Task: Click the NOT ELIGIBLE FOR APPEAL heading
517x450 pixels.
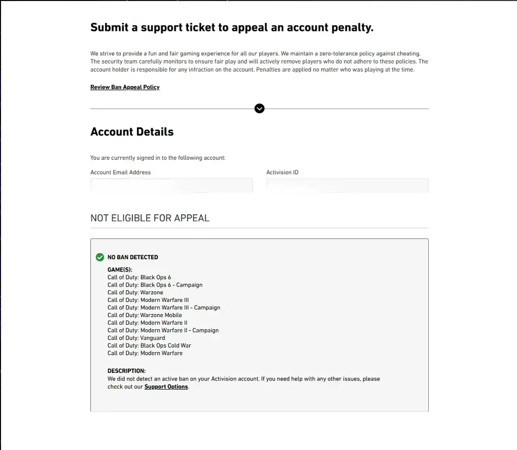Action: click(150, 218)
